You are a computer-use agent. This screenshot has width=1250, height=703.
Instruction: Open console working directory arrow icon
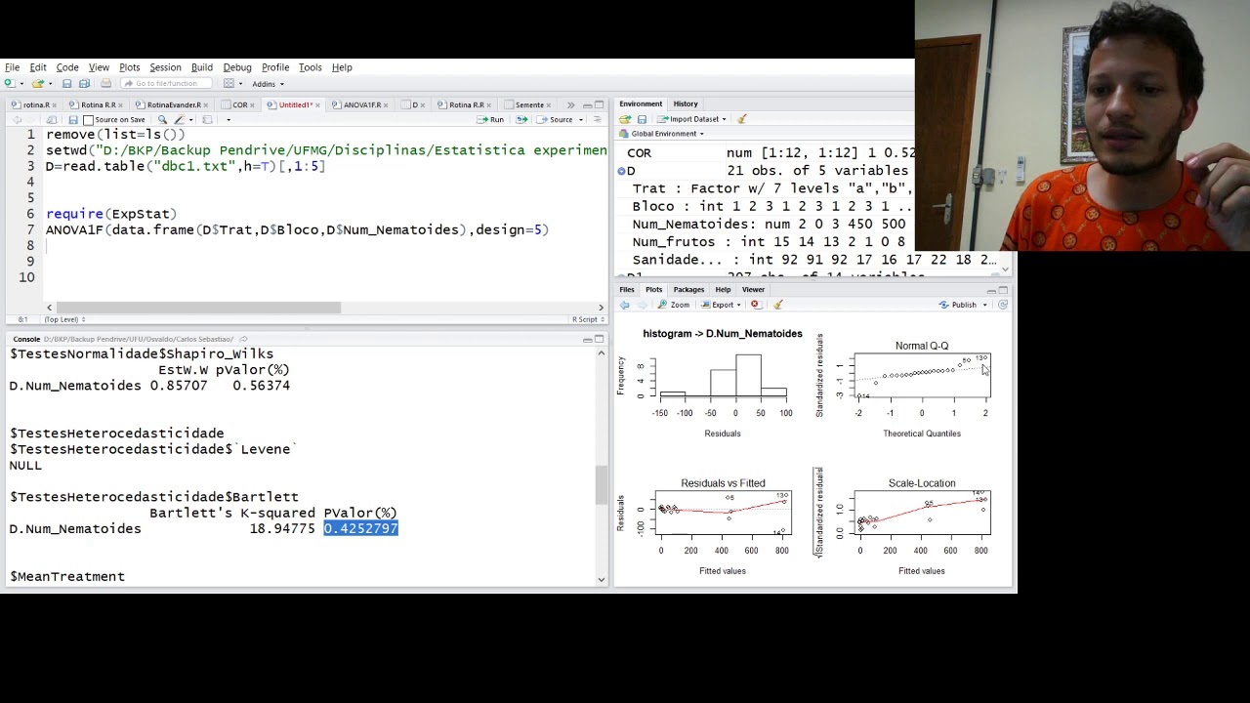click(x=243, y=339)
